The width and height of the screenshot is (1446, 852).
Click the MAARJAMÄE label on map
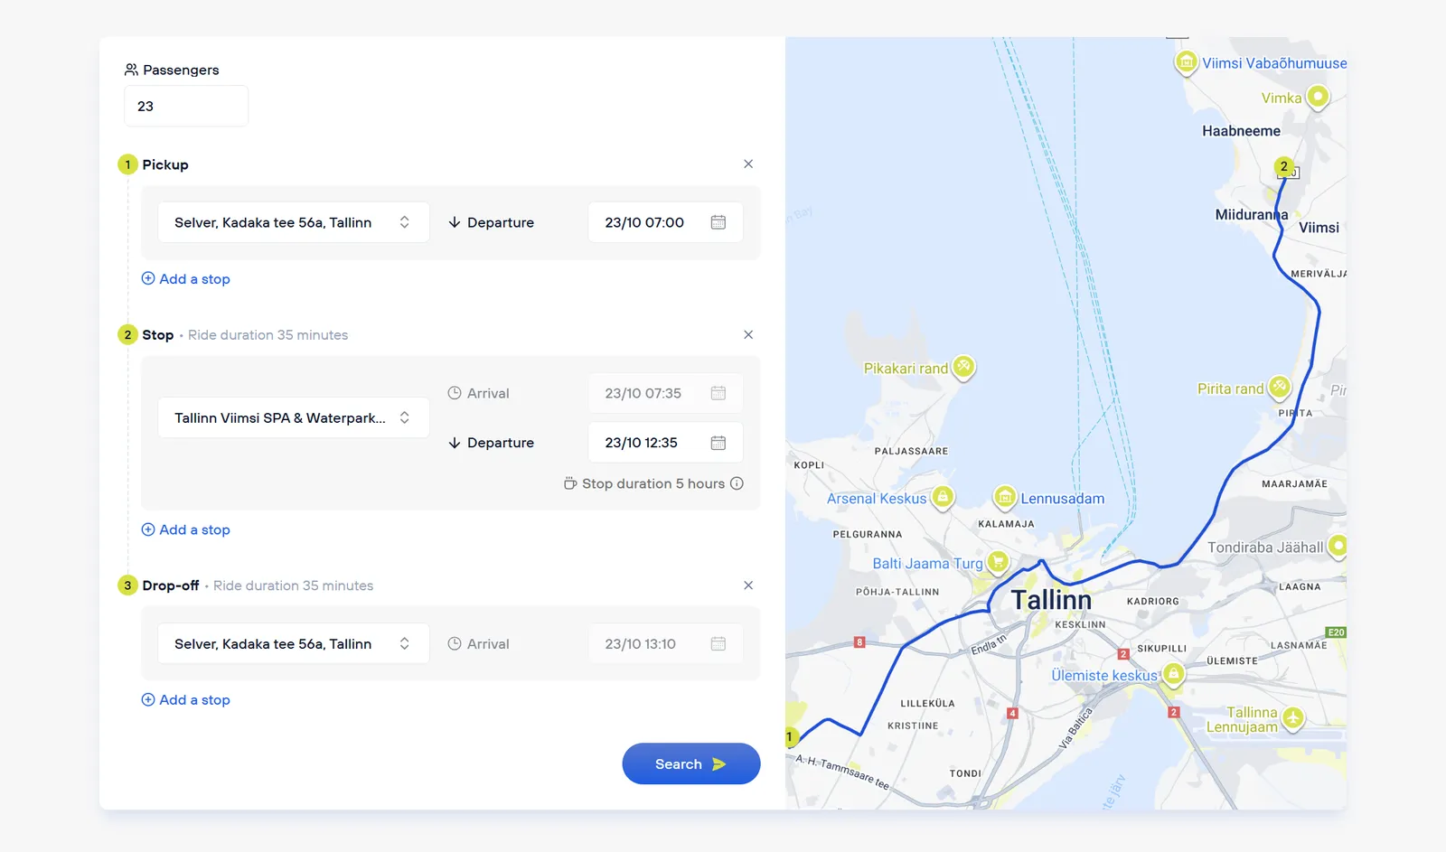[1294, 484]
